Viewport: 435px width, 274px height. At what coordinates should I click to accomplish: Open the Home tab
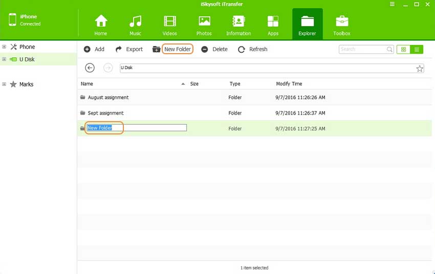tap(101, 25)
